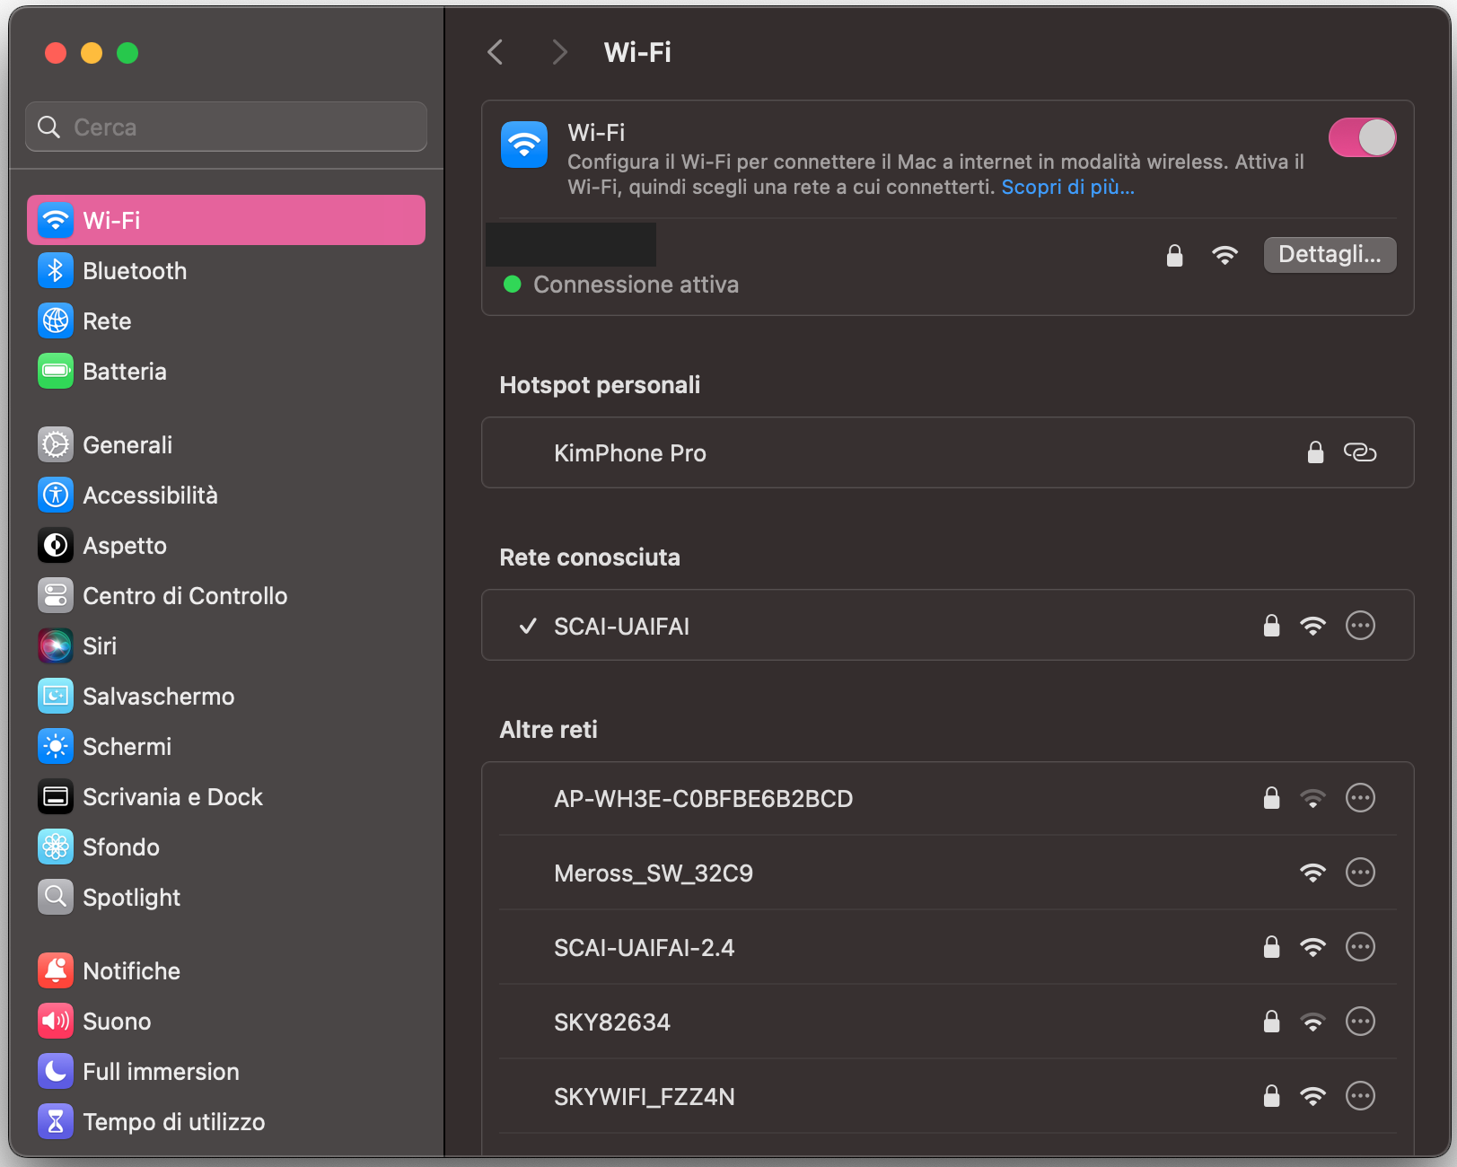
Task: Click the Batteria battery icon
Action: click(55, 371)
